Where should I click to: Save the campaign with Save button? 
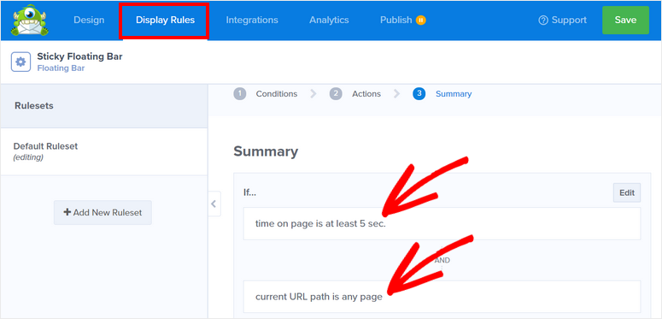coord(625,21)
